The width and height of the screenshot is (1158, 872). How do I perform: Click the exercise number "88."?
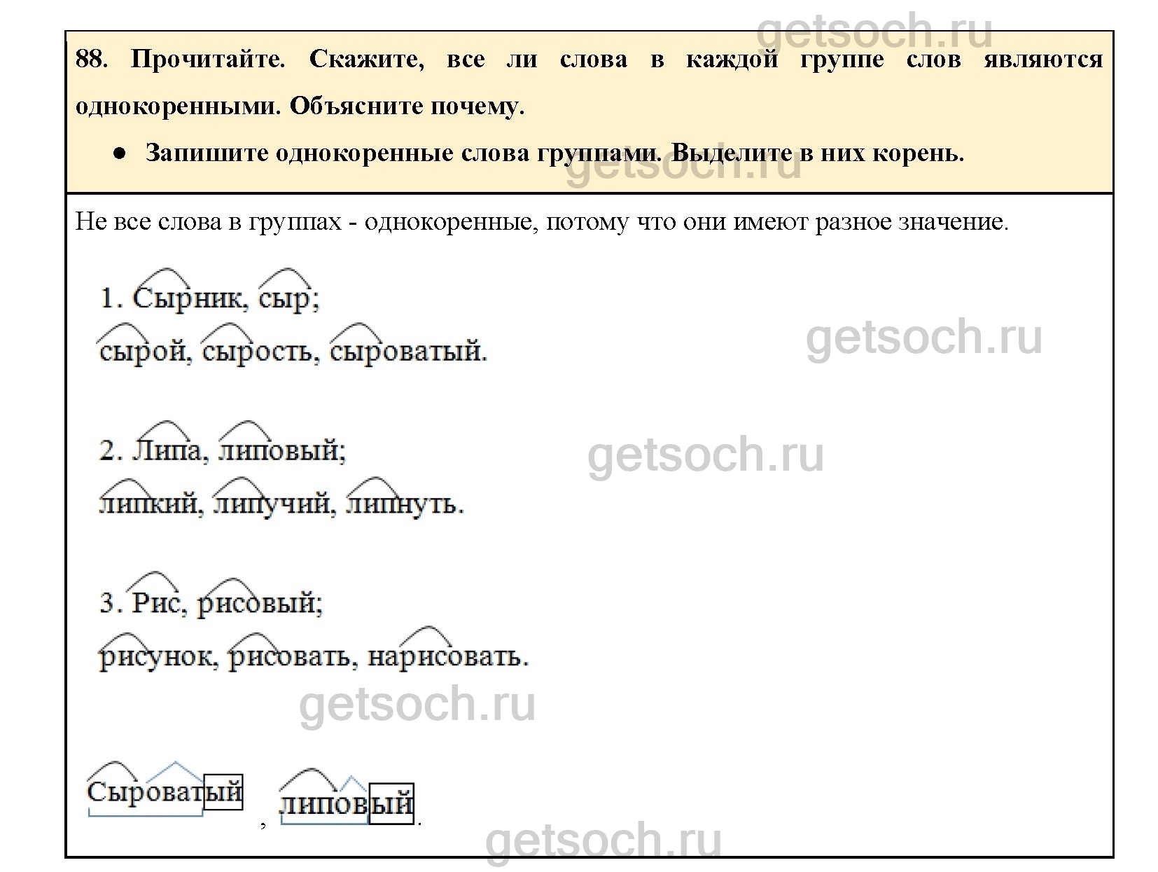[x=91, y=60]
